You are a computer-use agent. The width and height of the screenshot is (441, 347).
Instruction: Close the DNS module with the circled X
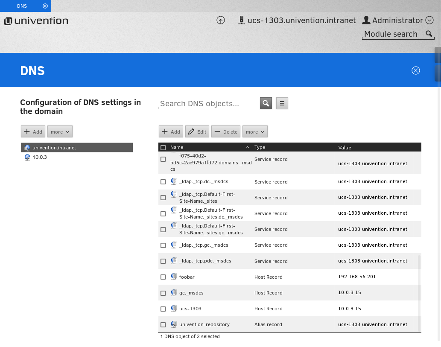click(x=415, y=70)
